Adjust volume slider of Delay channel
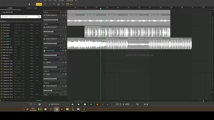 tap(52, 79)
